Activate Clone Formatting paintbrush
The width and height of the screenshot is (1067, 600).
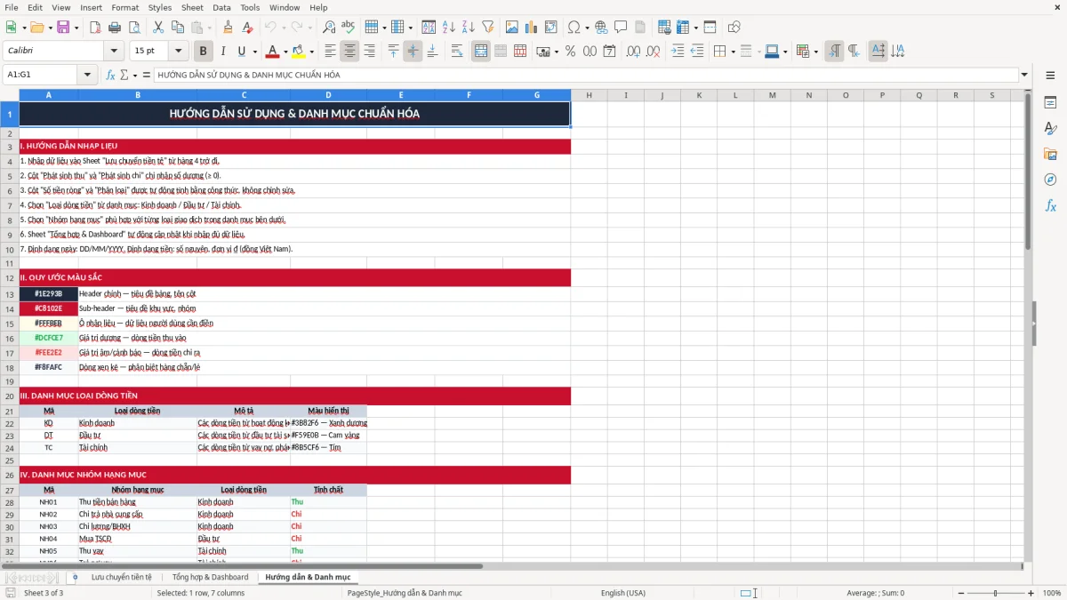pyautogui.click(x=228, y=28)
